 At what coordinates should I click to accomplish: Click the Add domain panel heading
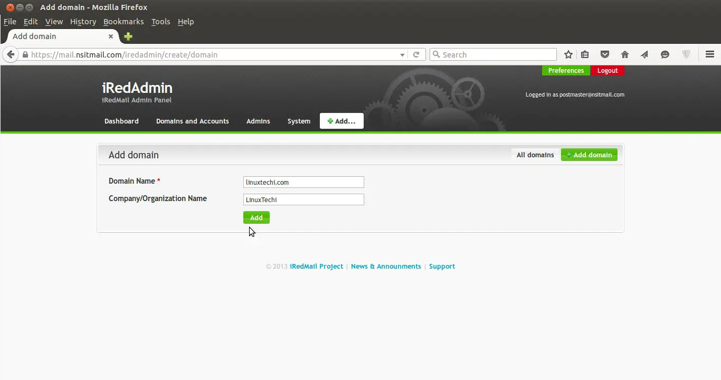tap(134, 155)
